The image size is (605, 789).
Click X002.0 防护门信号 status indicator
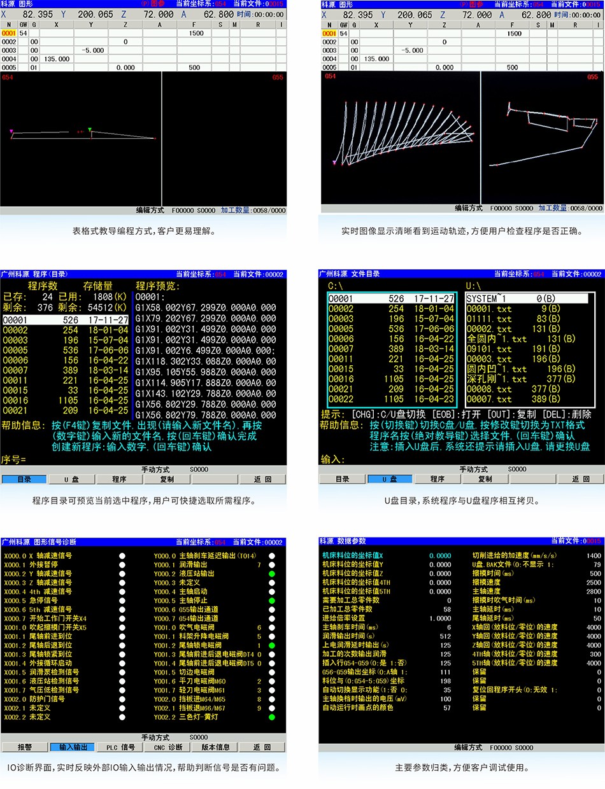[x=122, y=699]
